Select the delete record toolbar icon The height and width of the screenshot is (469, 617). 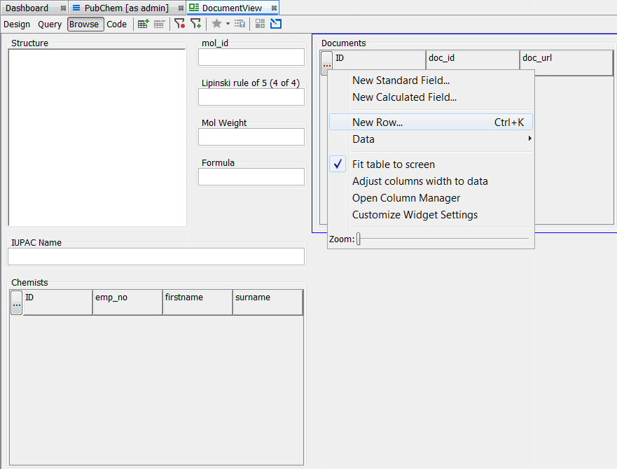coord(159,23)
